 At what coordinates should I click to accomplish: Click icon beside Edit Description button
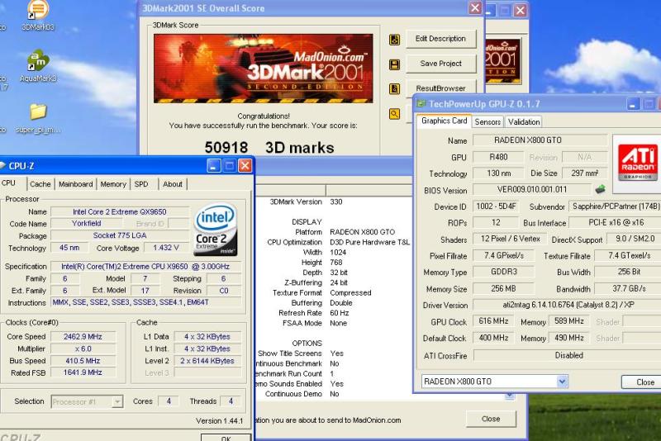pyautogui.click(x=395, y=39)
